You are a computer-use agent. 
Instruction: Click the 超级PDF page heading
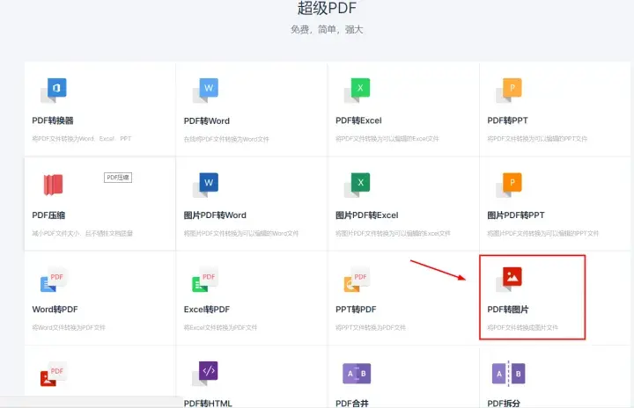[x=327, y=8]
